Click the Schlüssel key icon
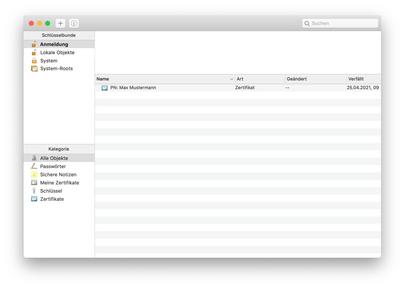This screenshot has width=403, height=288. click(34, 191)
